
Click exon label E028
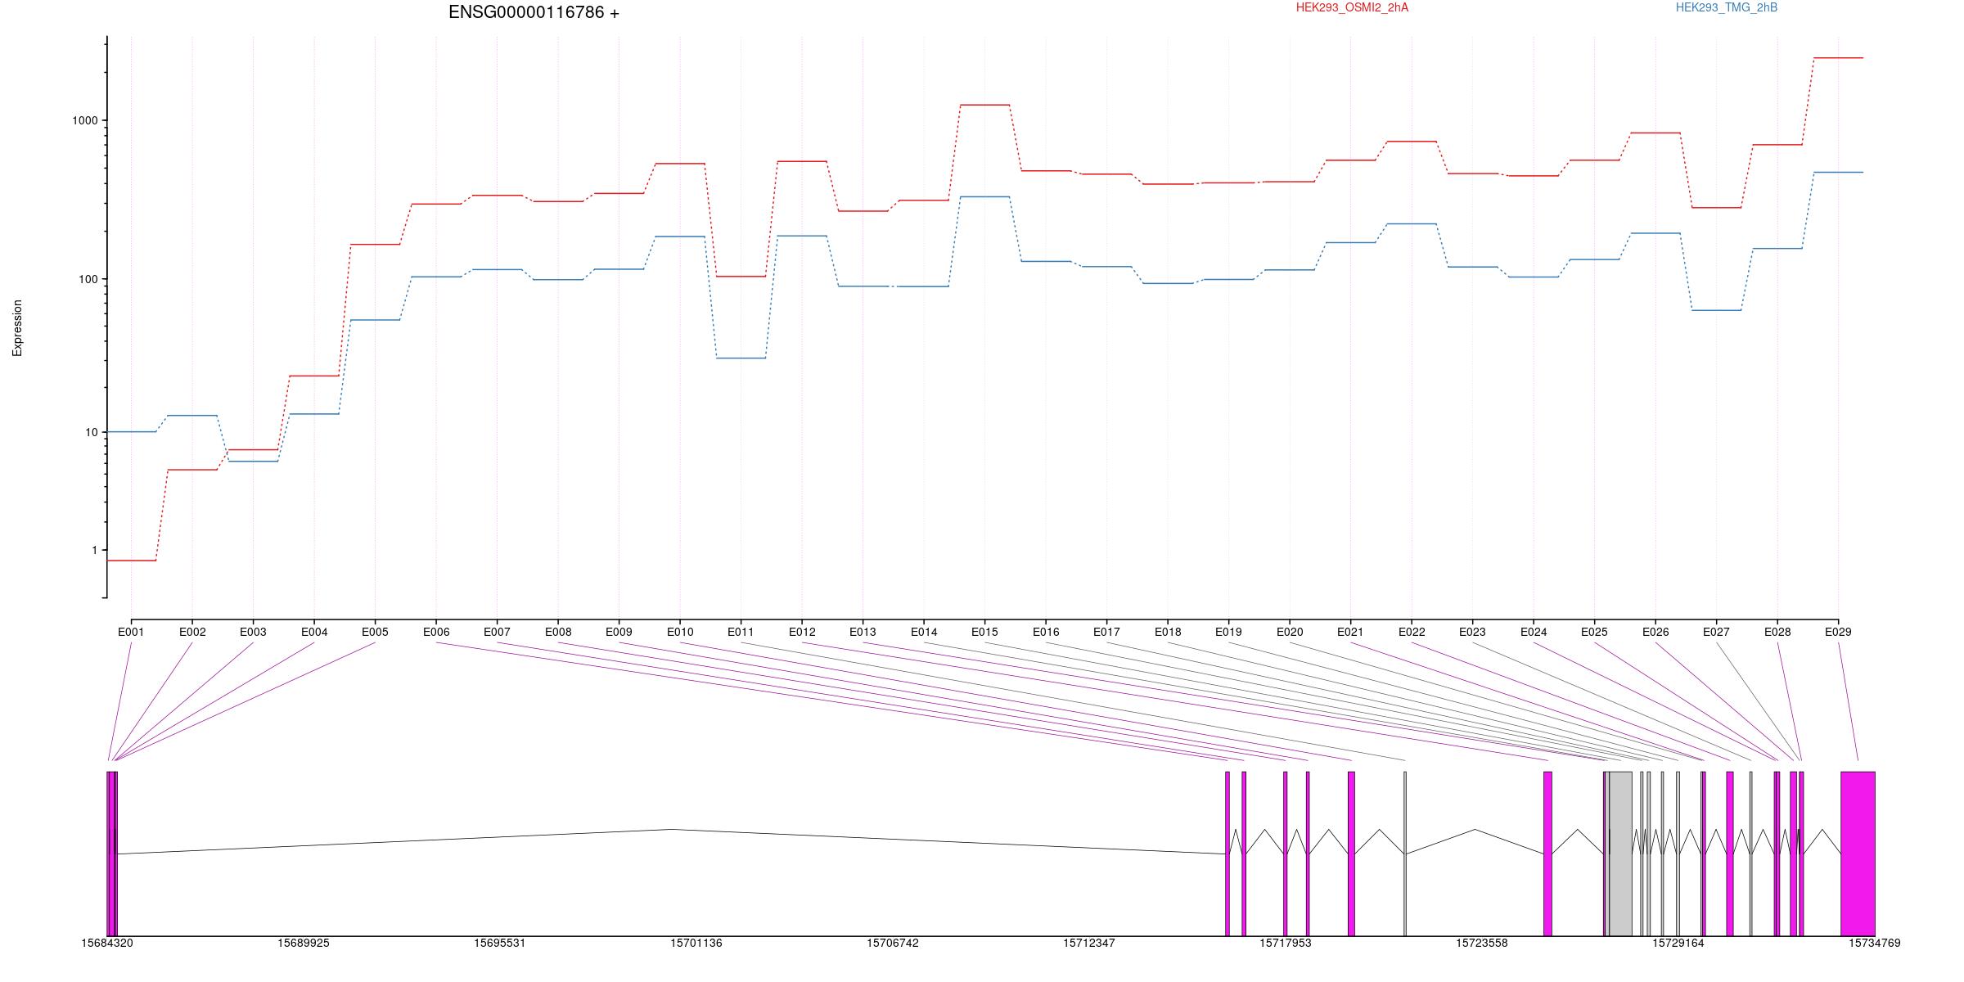click(1777, 633)
